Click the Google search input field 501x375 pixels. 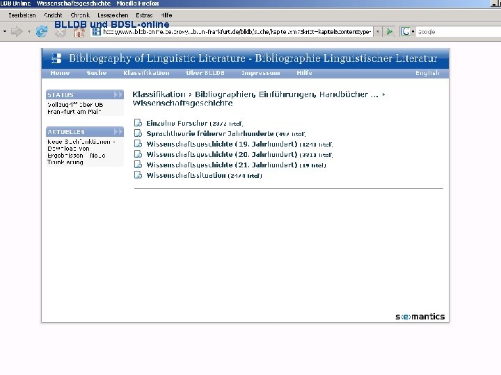click(x=459, y=31)
